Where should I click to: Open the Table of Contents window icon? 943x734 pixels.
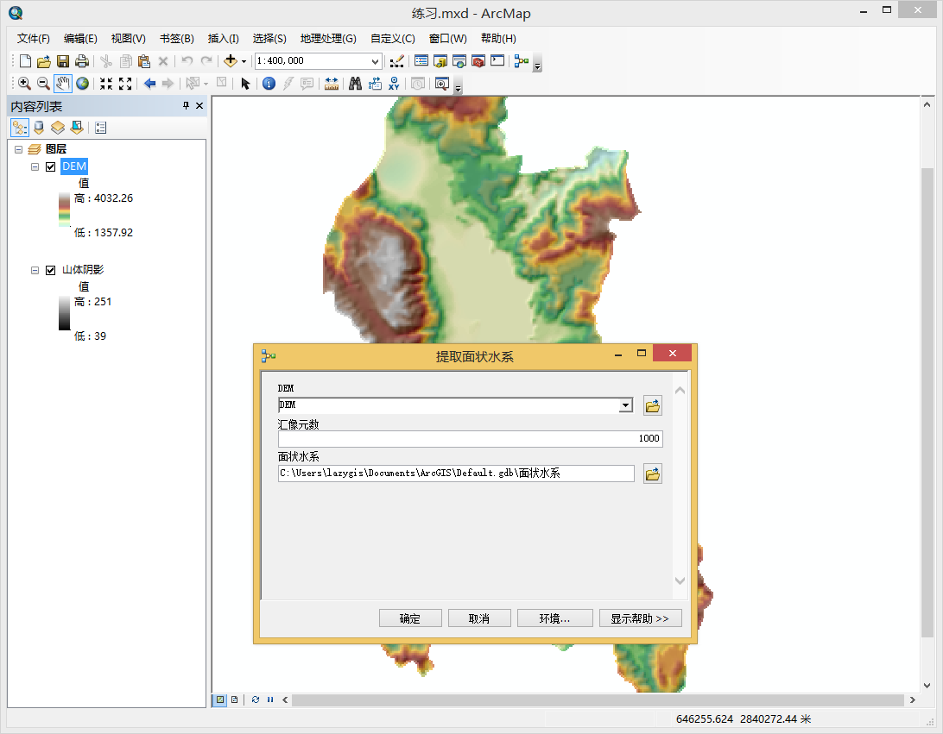point(421,60)
